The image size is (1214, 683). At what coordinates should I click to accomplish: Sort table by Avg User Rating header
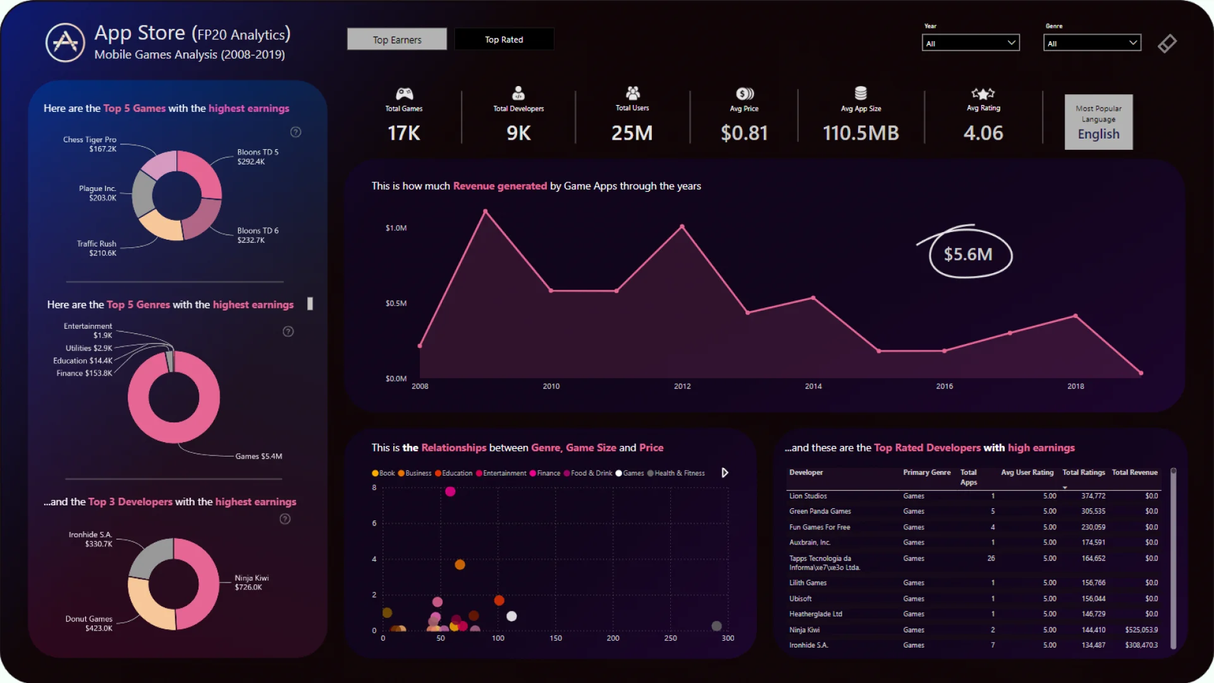pyautogui.click(x=1027, y=472)
